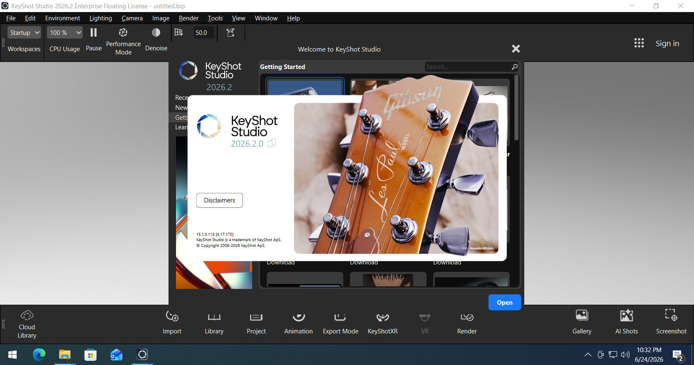Click KeyShot Studio taskbar icon
Image resolution: width=694 pixels, height=365 pixels.
142,355
